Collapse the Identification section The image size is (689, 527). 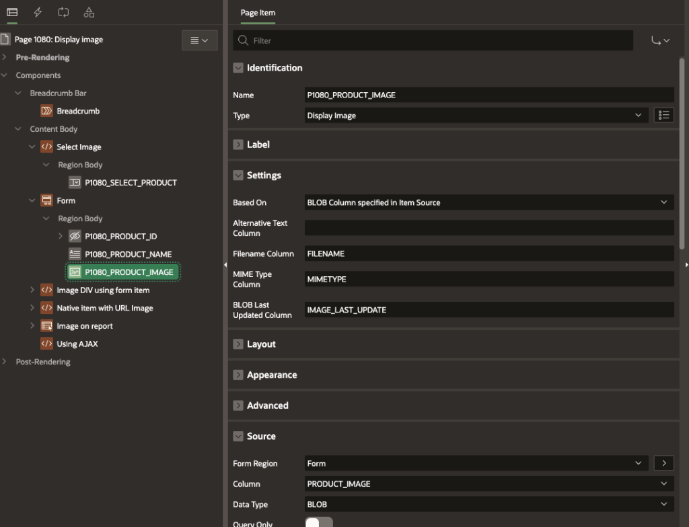[238, 68]
